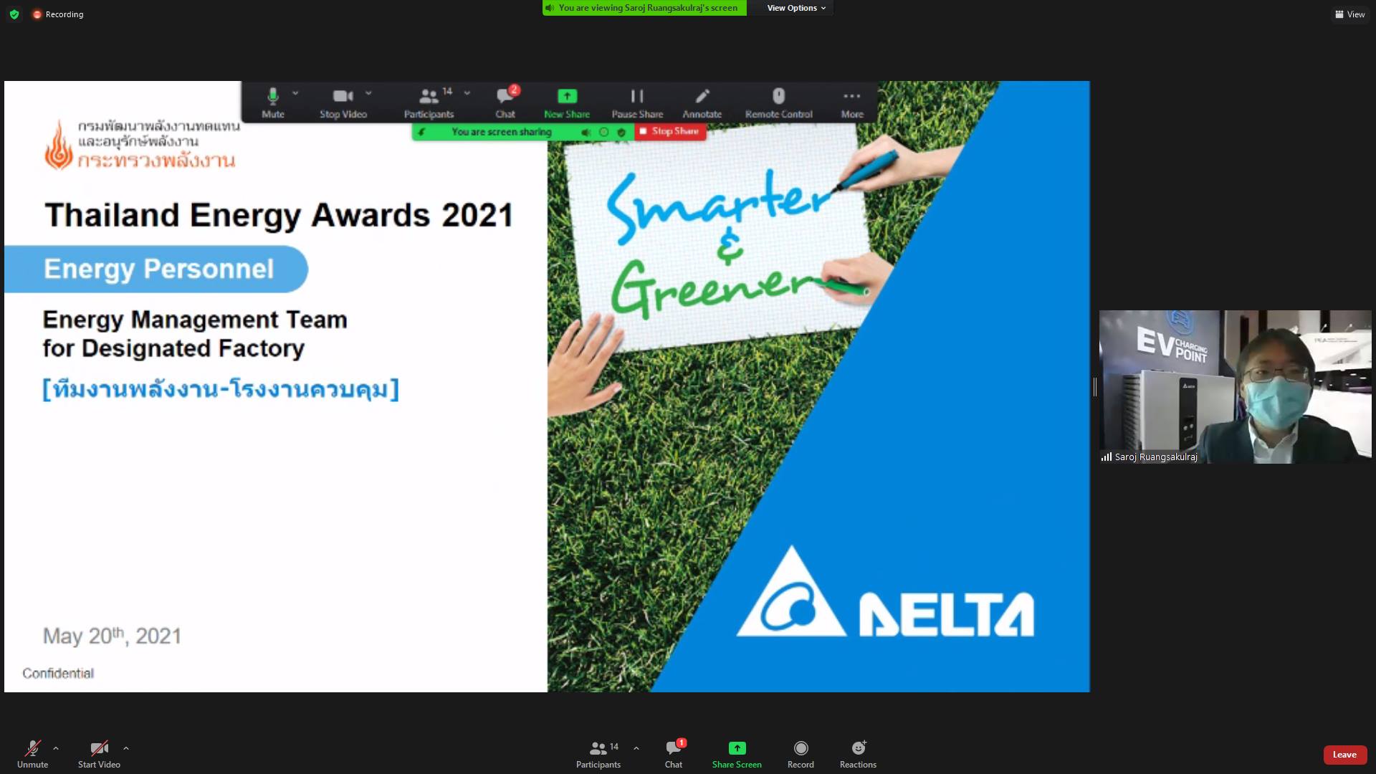Expand audio options arrow beside Unmute
This screenshot has width=1376, height=774.
56,748
